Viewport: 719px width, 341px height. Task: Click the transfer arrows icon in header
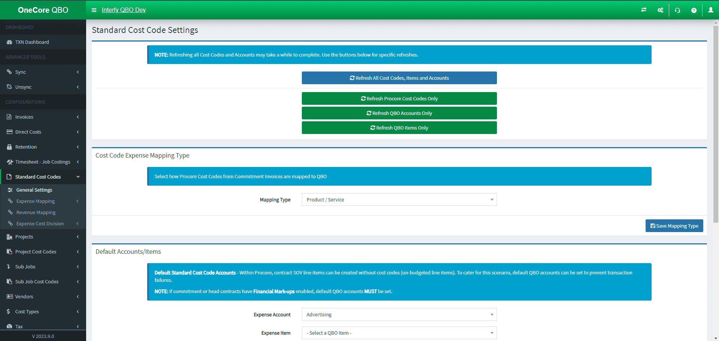644,10
